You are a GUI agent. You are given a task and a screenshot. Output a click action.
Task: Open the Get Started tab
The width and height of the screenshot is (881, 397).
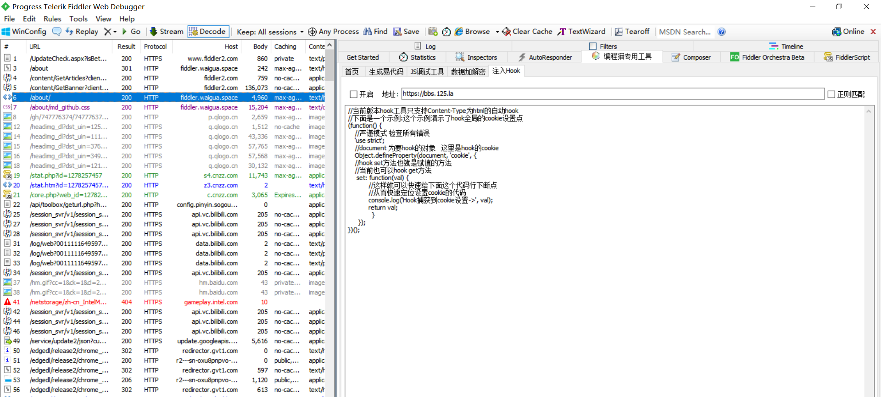362,57
